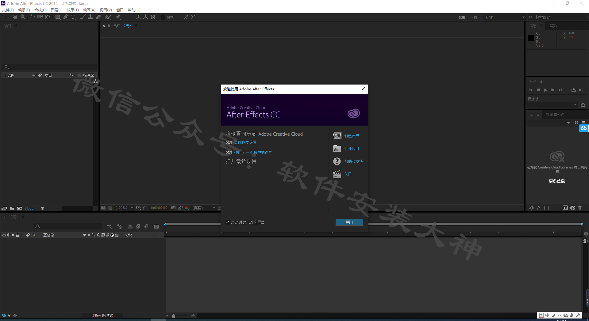Open the 编辑(E) menu
This screenshot has width=589, height=321.
pos(24,10)
